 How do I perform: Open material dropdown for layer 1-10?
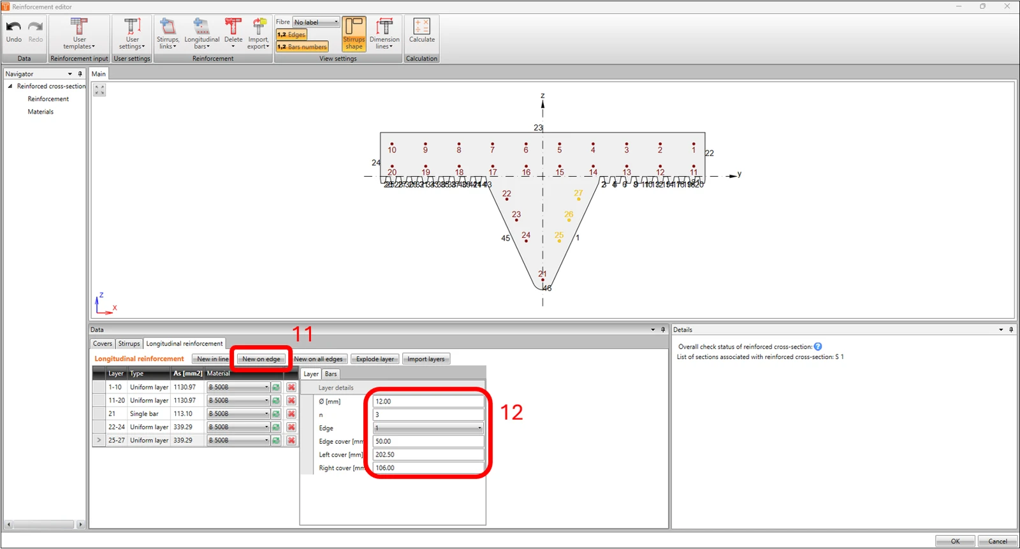click(238, 388)
